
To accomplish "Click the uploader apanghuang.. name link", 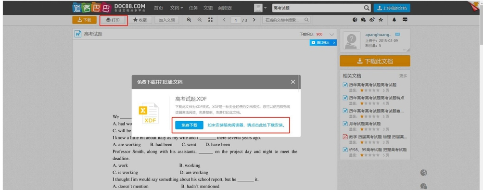I will tap(378, 35).
